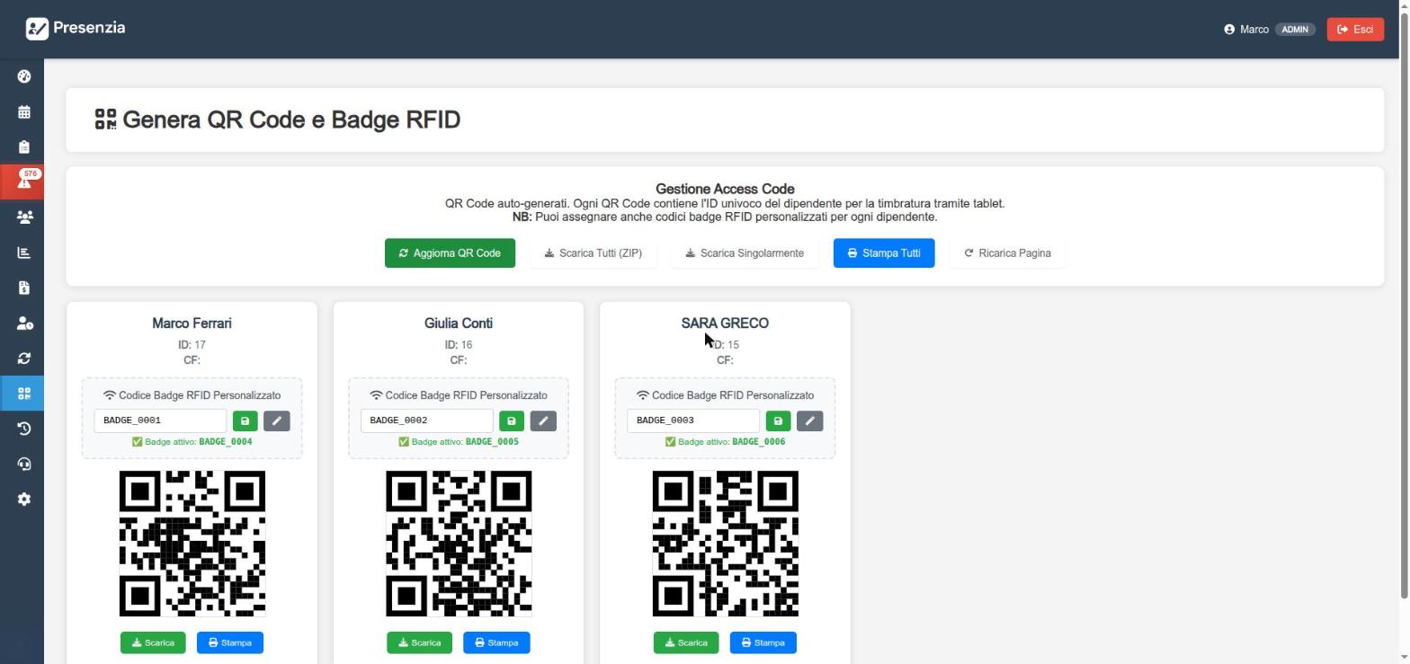Click Marco Ferrari's QR code image
Image resolution: width=1410 pixels, height=664 pixels.
tap(192, 544)
